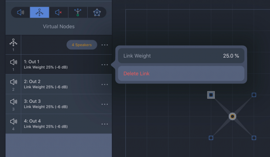Viewport: 270px width, 157px height.
Task: Open more options for virtual node 1
Action: (104, 45)
